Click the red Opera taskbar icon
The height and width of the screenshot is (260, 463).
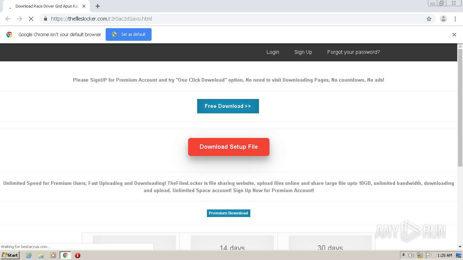click(77, 255)
